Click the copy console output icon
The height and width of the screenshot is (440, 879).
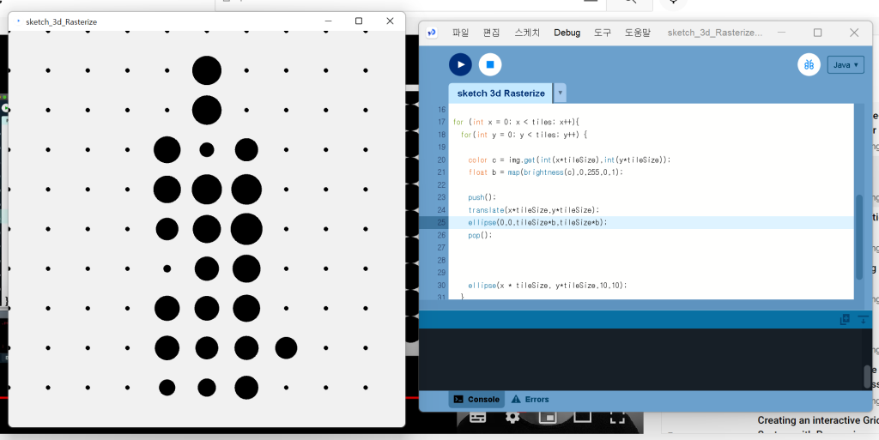pos(845,319)
